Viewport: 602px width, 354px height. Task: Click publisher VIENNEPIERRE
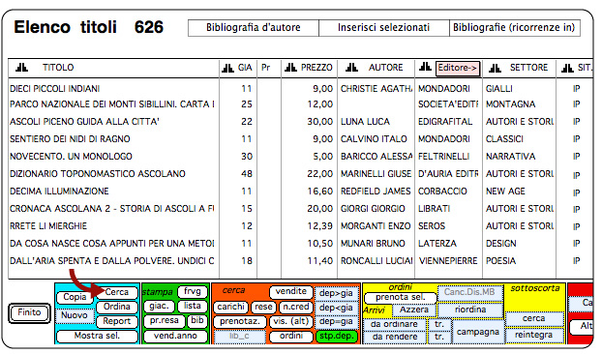pos(448,261)
